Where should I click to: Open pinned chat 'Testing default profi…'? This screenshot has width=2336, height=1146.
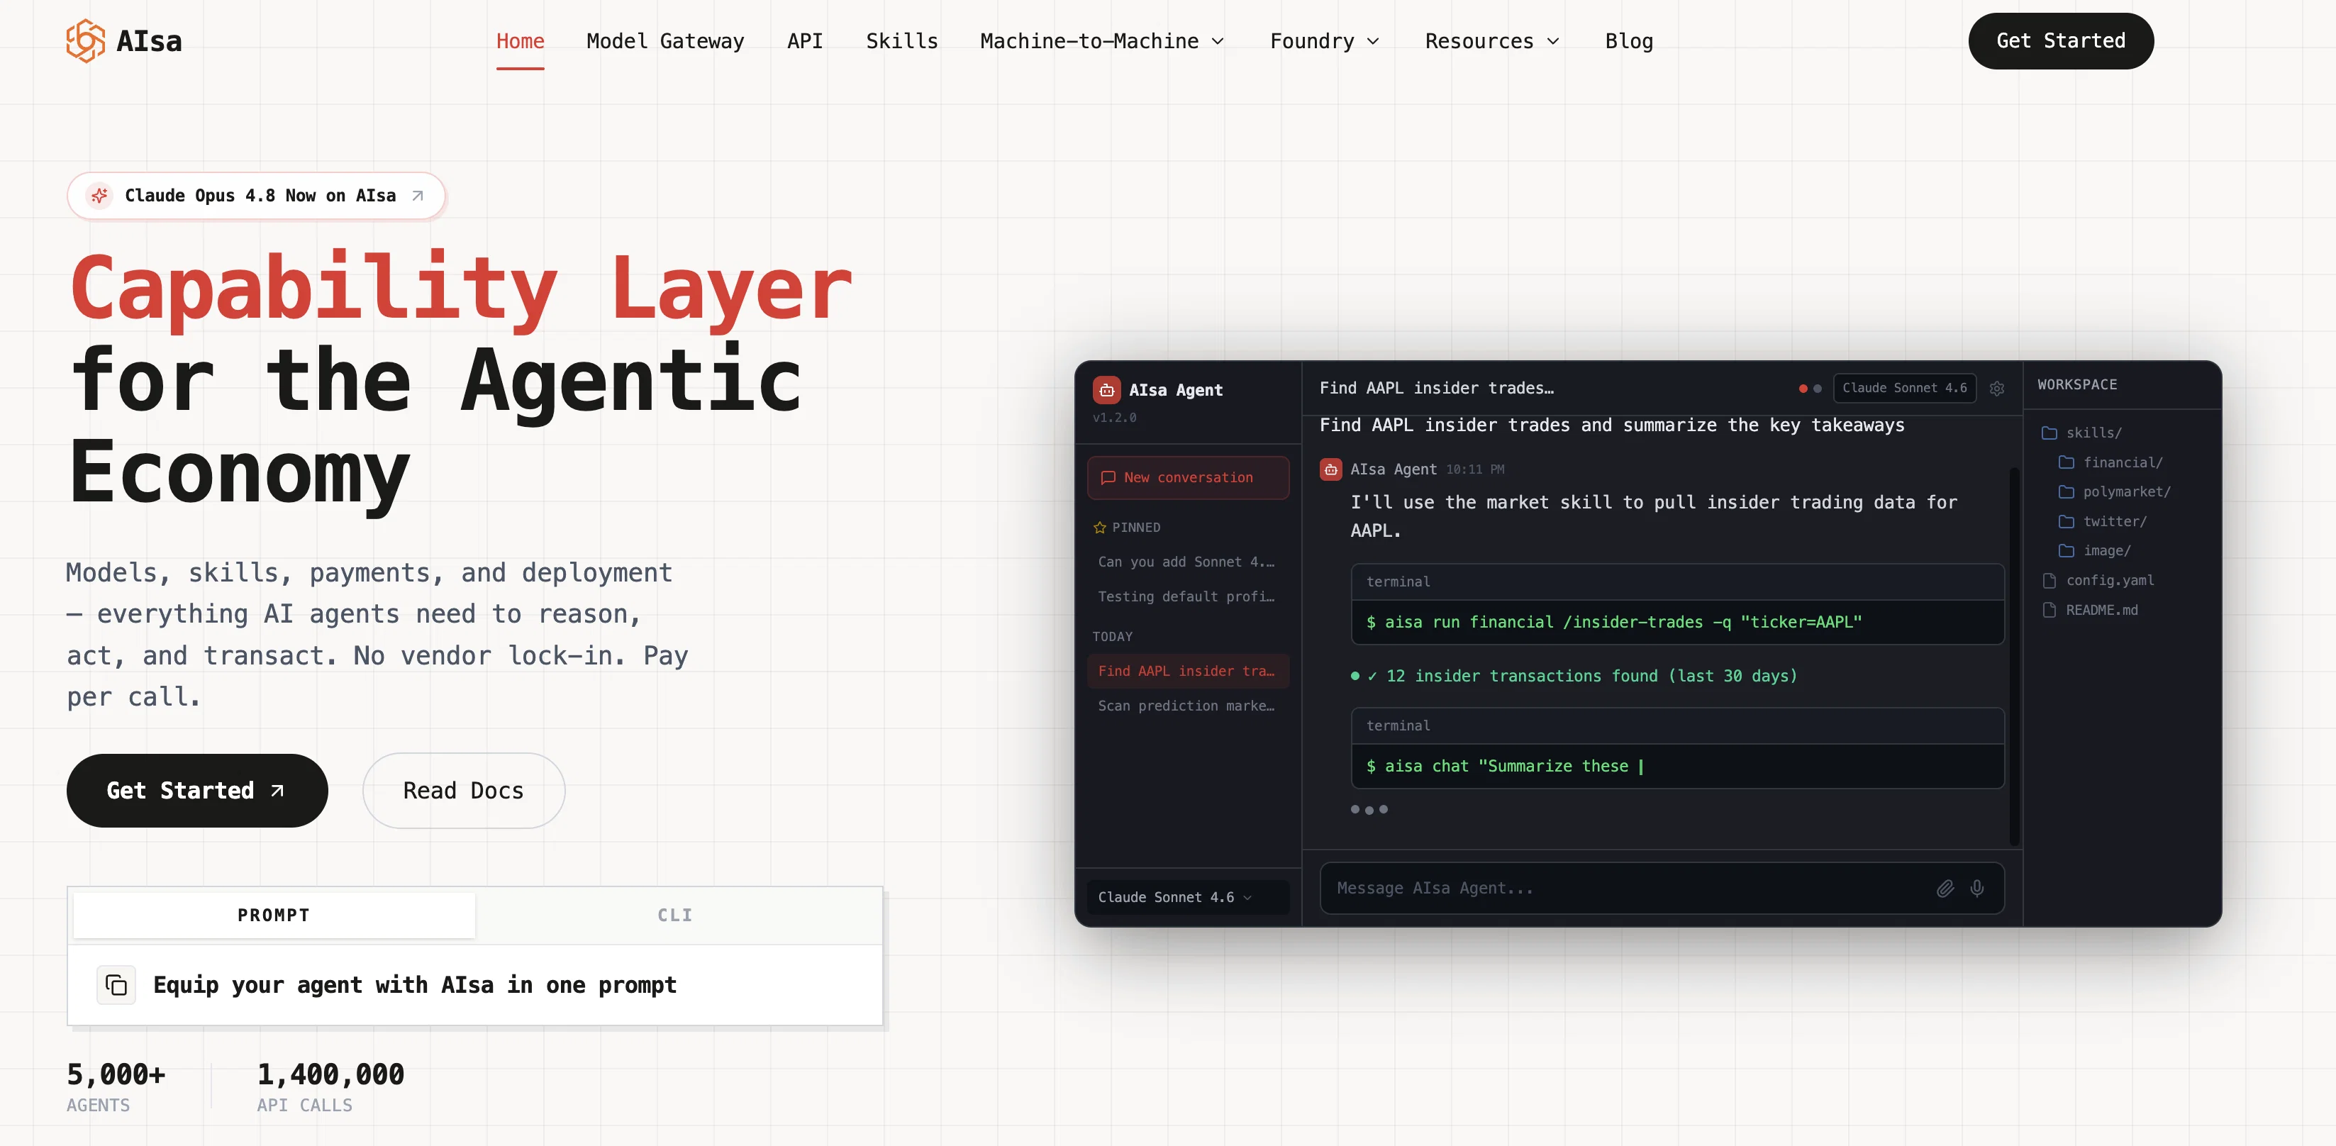point(1186,596)
